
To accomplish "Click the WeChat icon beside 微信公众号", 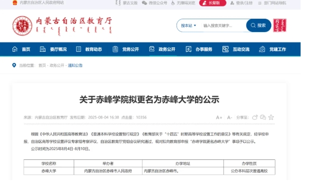I will point(144,3).
